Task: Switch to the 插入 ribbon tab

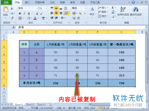Action: click(x=27, y=2)
